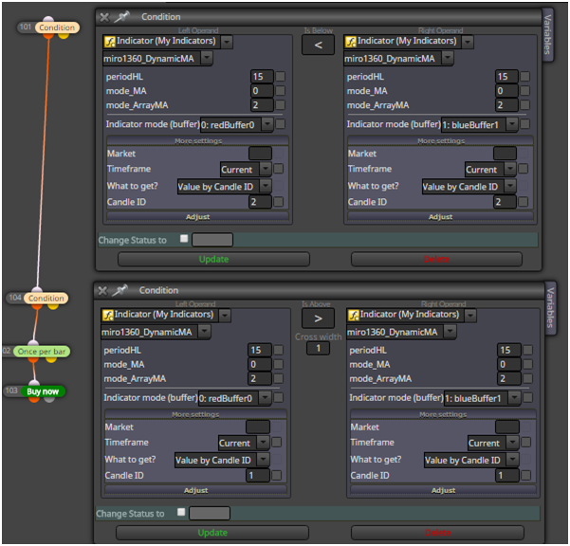Screen dimensions: 570x546
Task: Edit top left Candle ID value 2
Action: click(260, 202)
